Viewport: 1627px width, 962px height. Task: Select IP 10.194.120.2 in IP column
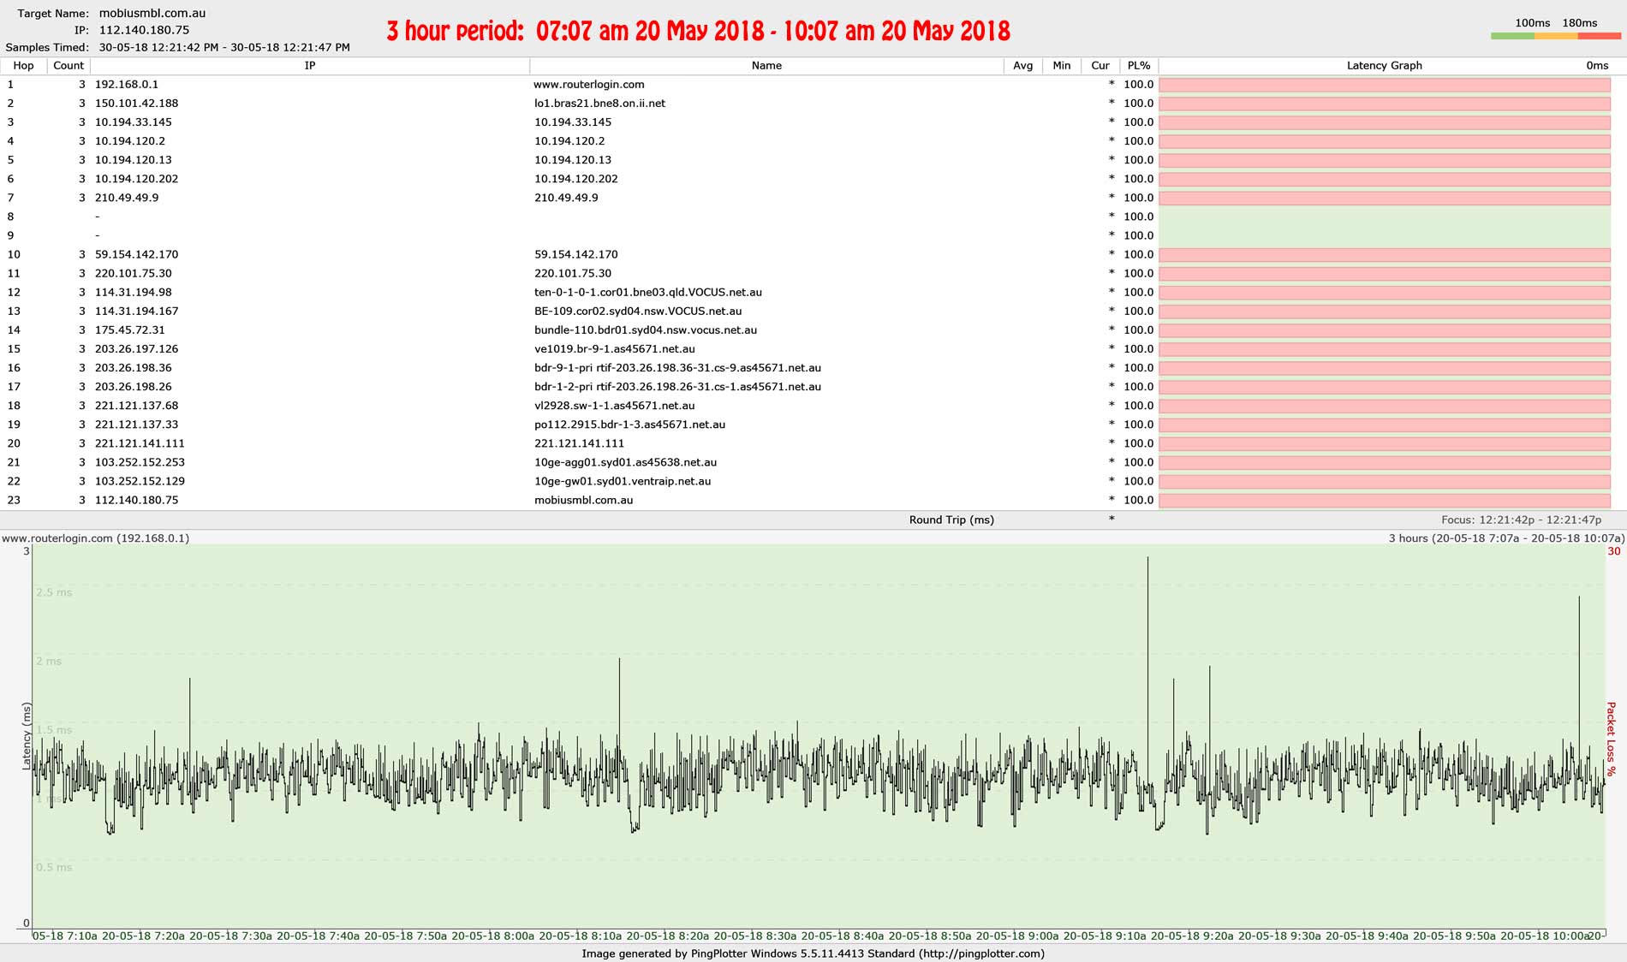(130, 141)
